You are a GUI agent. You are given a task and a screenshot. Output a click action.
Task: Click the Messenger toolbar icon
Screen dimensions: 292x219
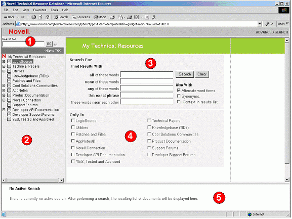coord(154,17)
